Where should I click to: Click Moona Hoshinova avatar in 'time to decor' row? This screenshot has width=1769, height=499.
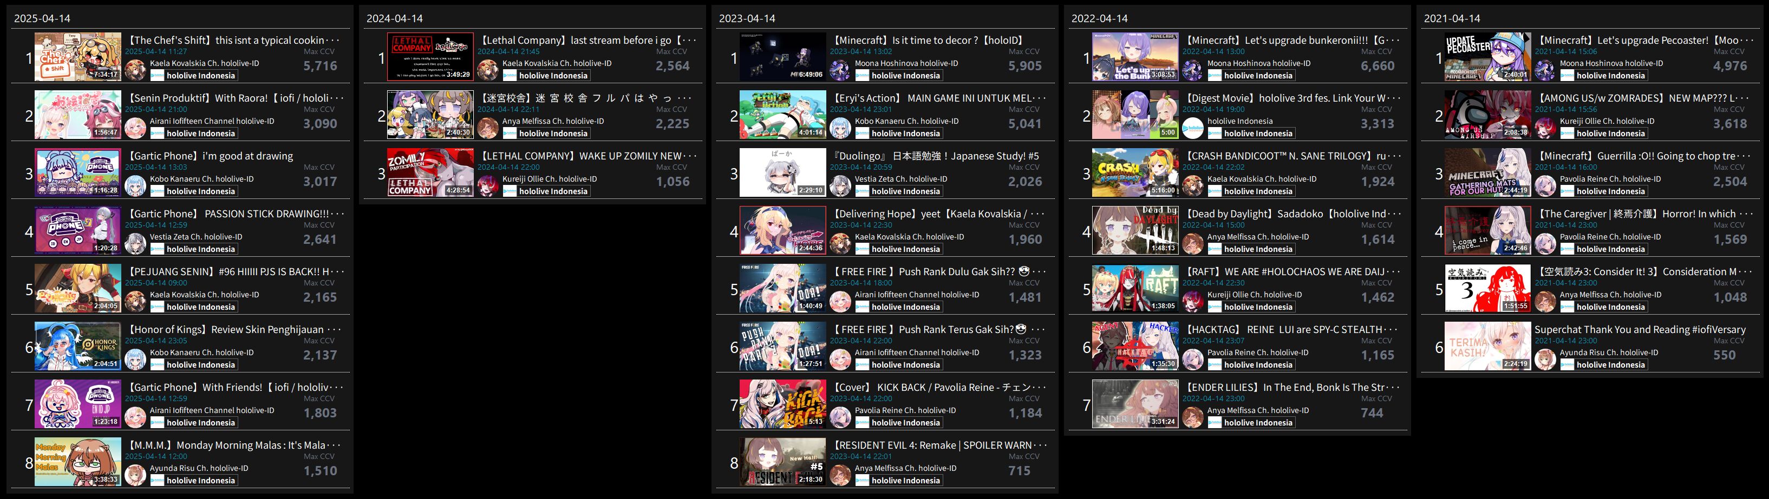[840, 70]
